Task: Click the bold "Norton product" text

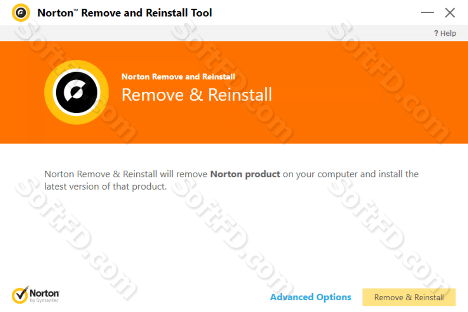Action: tap(245, 174)
